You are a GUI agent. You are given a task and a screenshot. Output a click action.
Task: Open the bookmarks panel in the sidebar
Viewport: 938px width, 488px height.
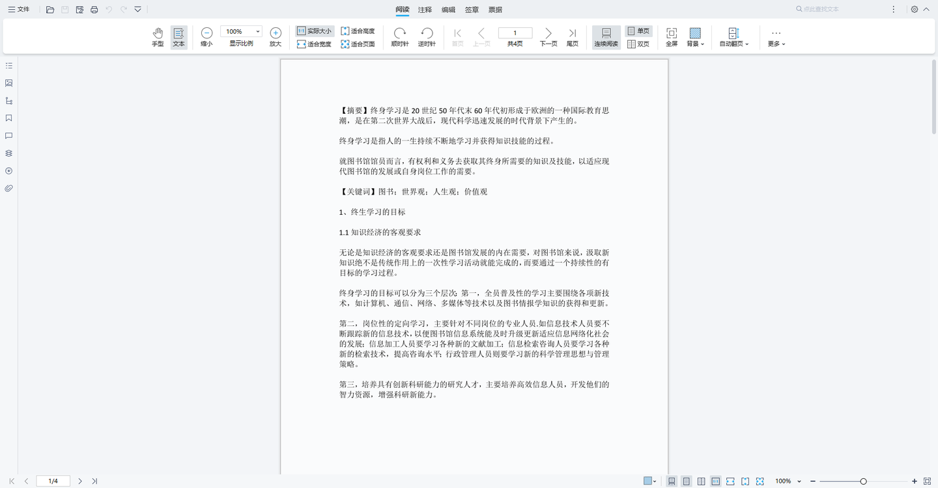click(8, 118)
